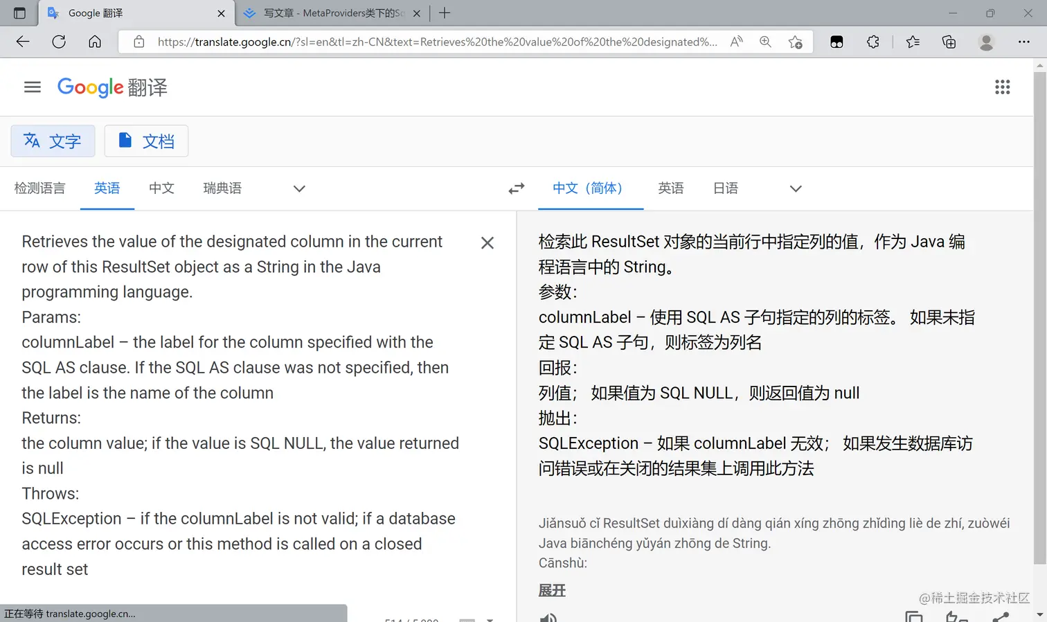Open browser Collections
1047x622 pixels.
[949, 42]
